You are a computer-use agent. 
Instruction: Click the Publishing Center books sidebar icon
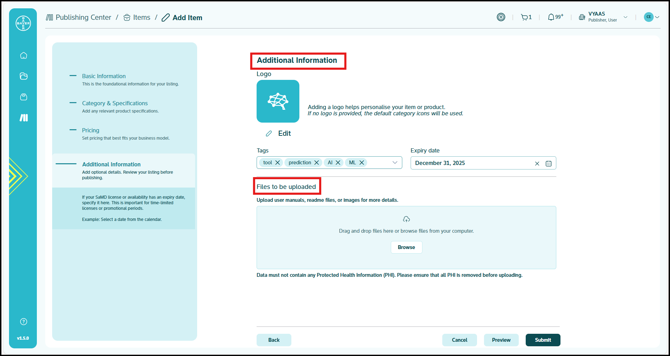[24, 118]
